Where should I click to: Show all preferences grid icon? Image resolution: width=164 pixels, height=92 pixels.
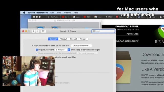click(x=43, y=31)
